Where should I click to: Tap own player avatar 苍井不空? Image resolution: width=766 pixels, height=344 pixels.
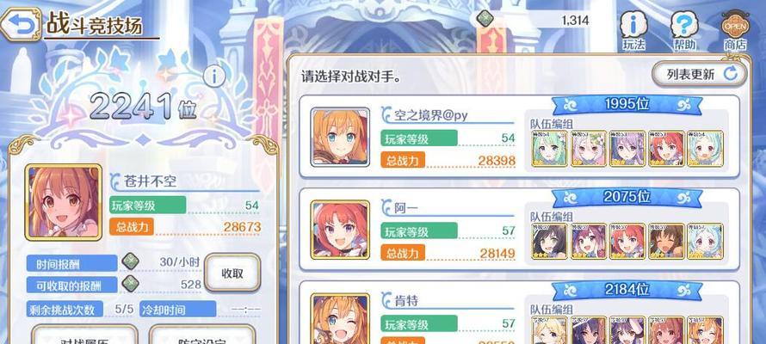pyautogui.click(x=64, y=202)
